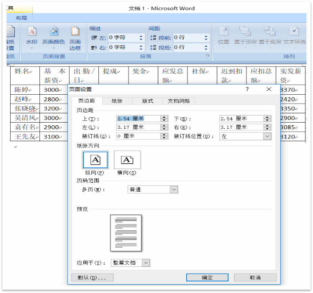Switch to the Paper (纸张) tab
This screenshot has width=313, height=293.
pyautogui.click(x=117, y=101)
